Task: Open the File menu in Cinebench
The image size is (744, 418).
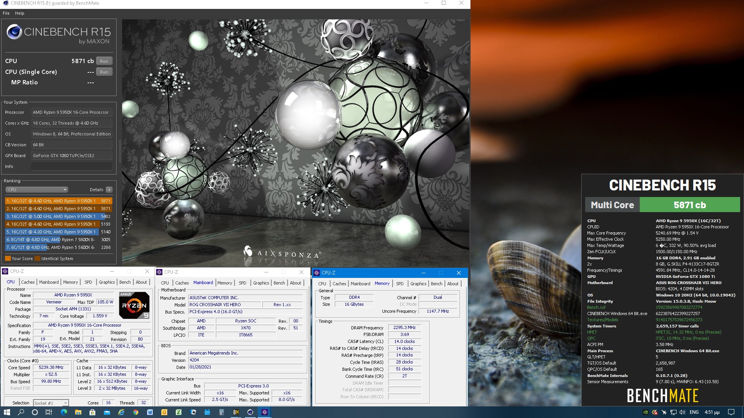Action: click(6, 13)
